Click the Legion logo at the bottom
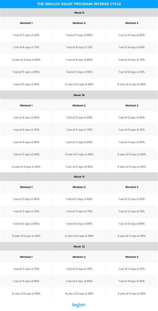This screenshot has width=158, height=311. coord(79,305)
